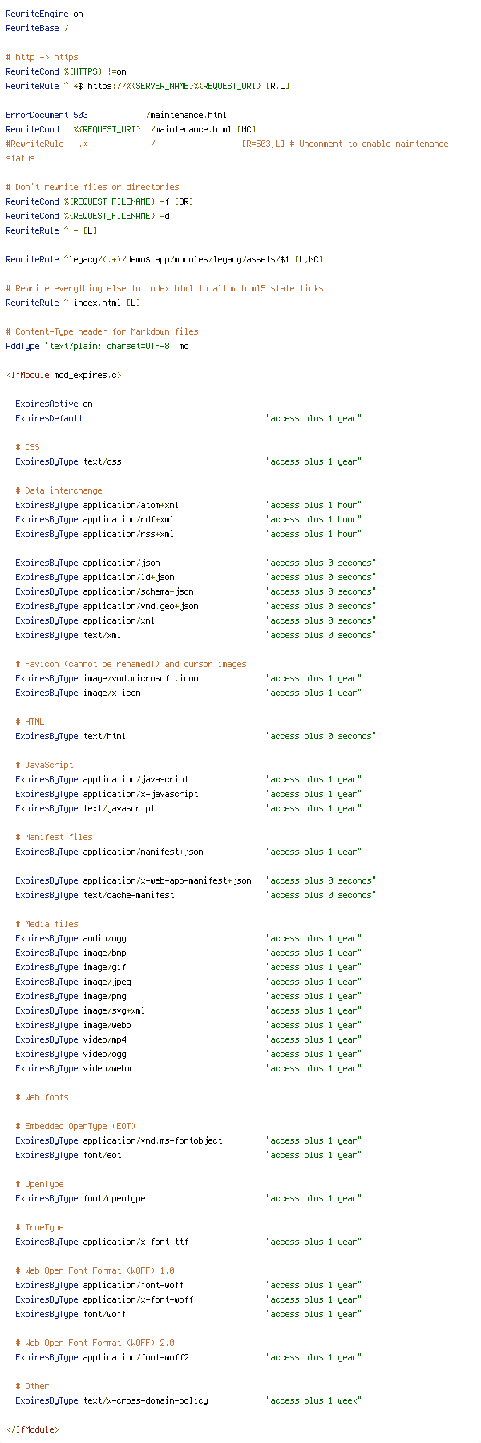Click 'application/atom+xml' MIME type
481x1443 pixels.
[131, 505]
